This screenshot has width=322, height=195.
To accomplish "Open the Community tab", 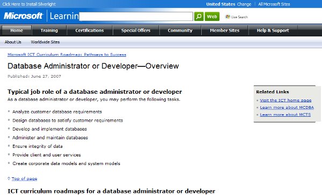I will click(180, 31).
